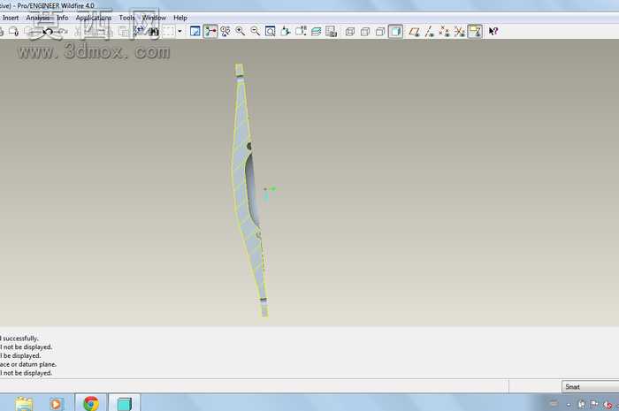Click the Find binoculars icon
The image size is (619, 411).
pos(154,32)
